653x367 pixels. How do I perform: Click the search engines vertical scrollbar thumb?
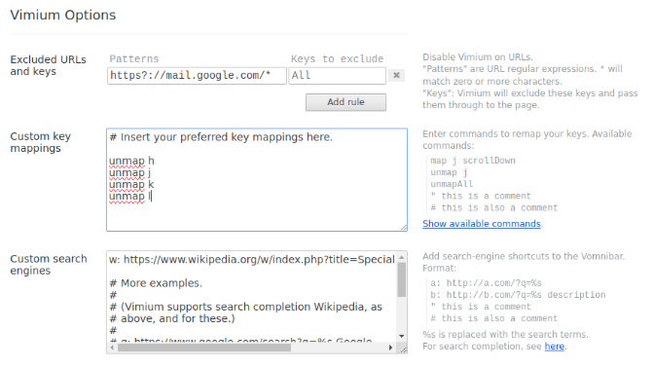pyautogui.click(x=402, y=280)
